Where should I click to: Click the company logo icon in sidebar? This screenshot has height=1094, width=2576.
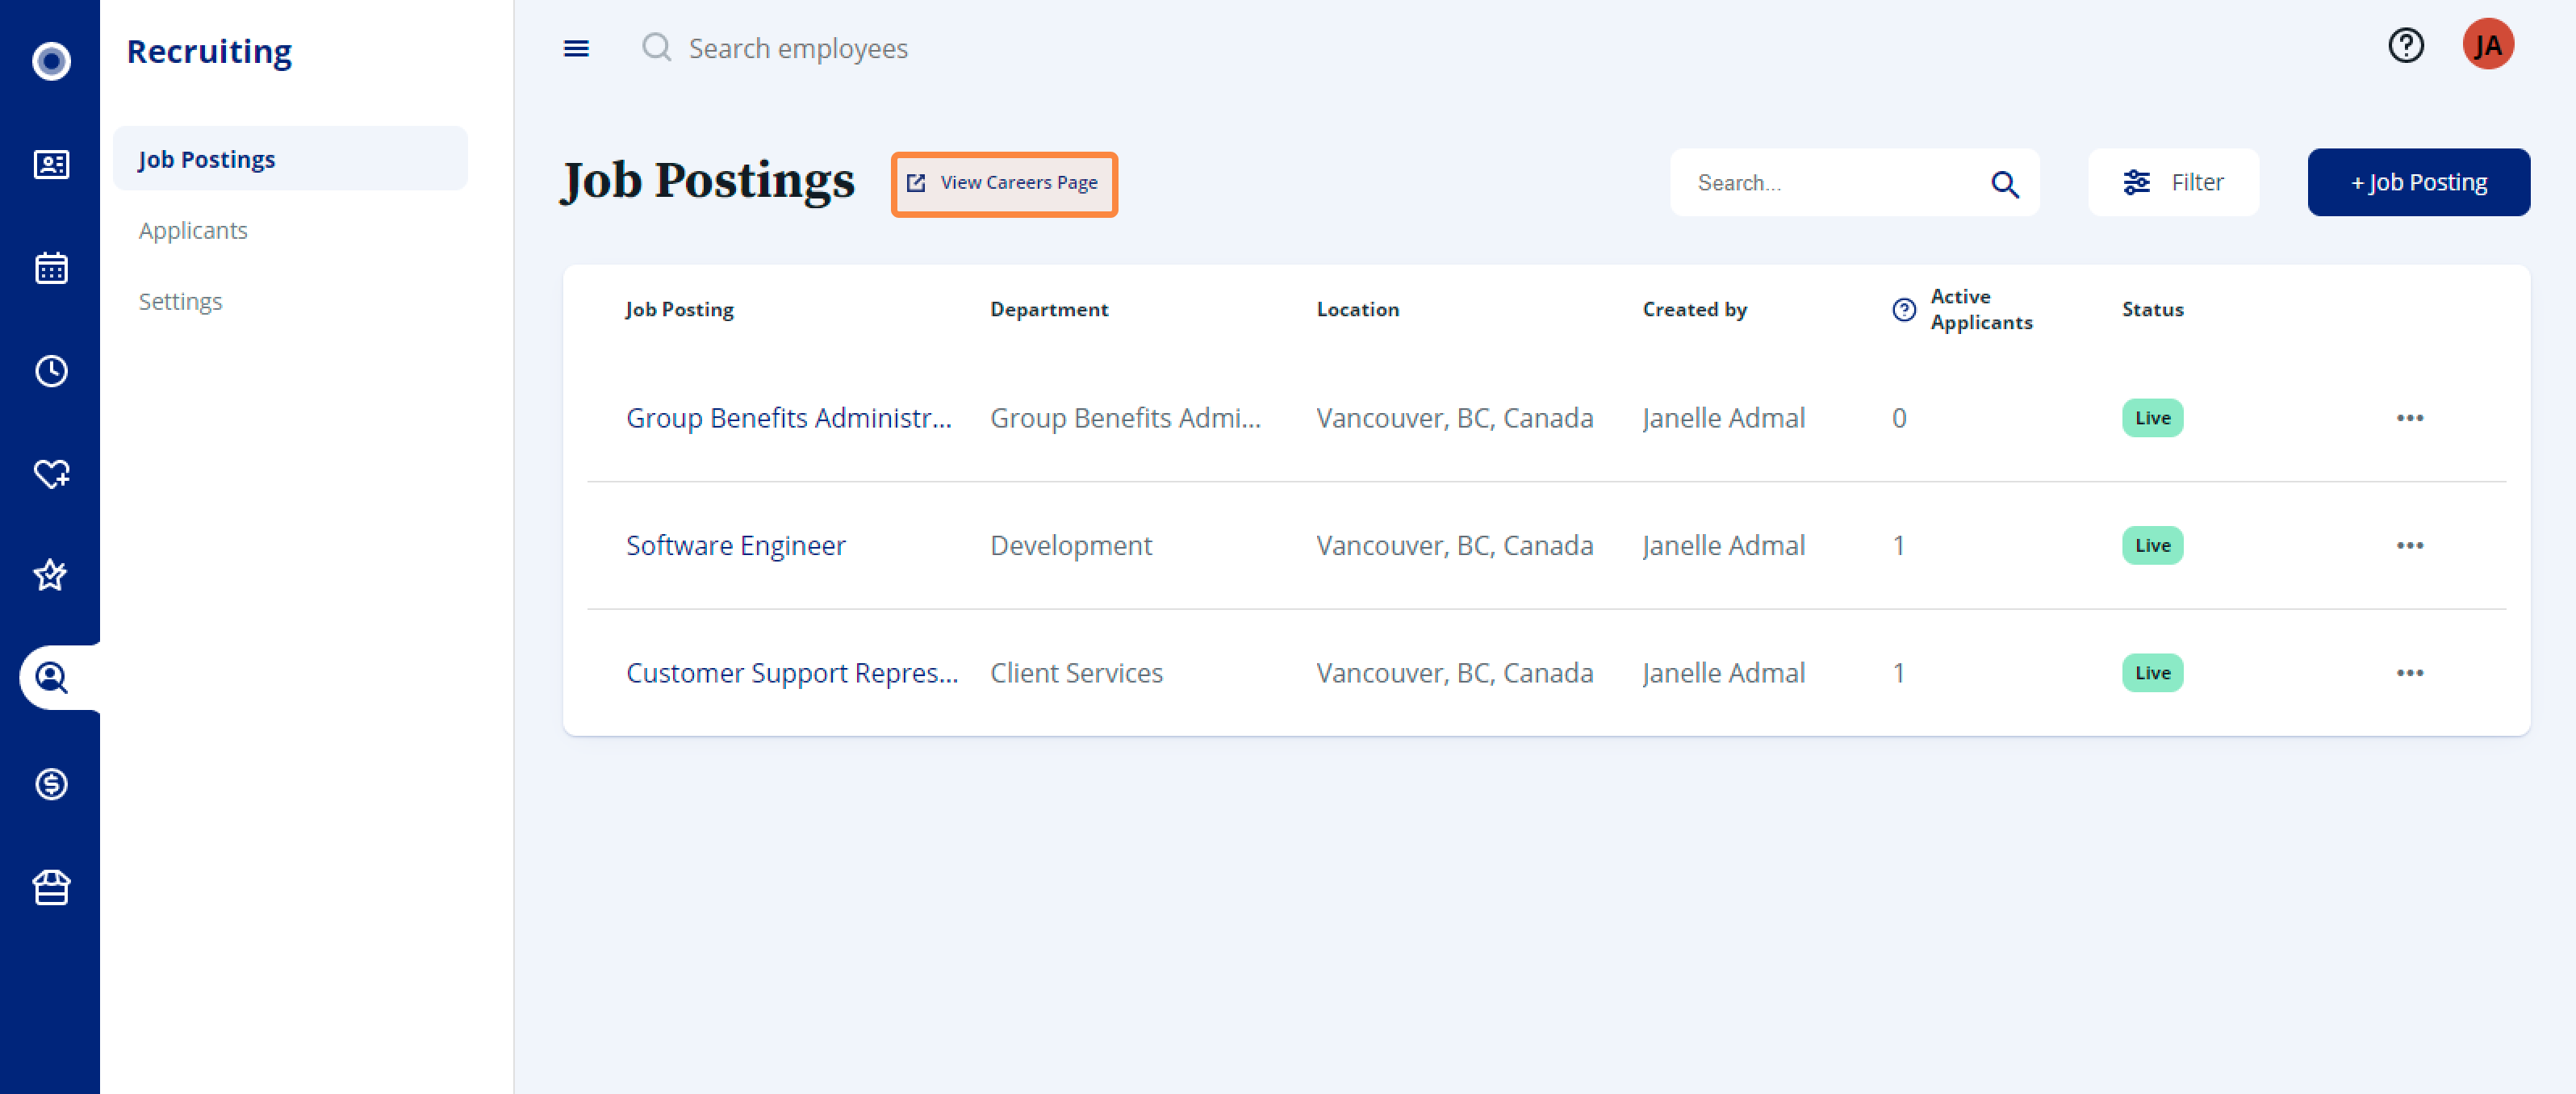51,61
